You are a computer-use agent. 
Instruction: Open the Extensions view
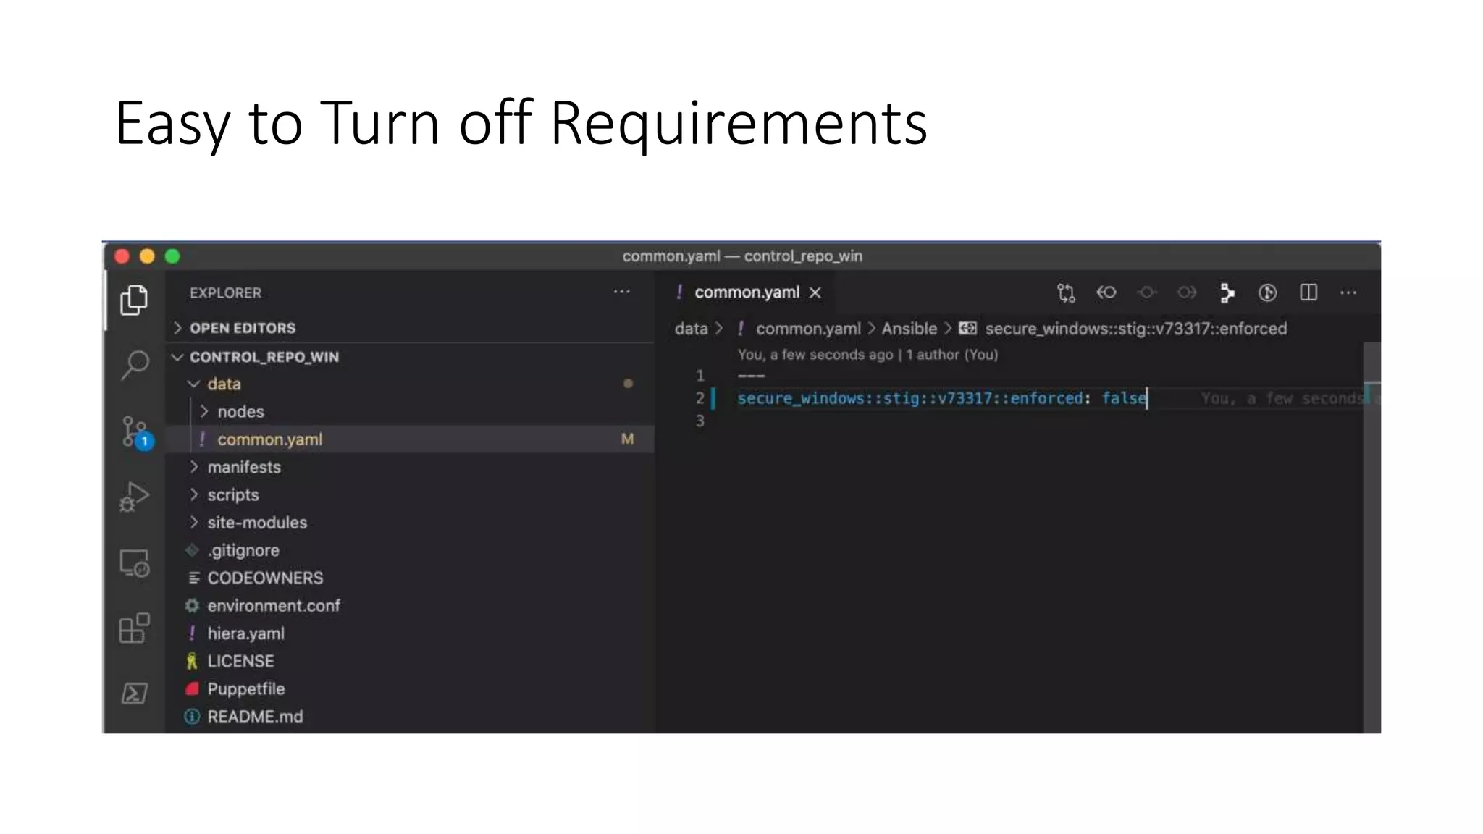pos(134,628)
